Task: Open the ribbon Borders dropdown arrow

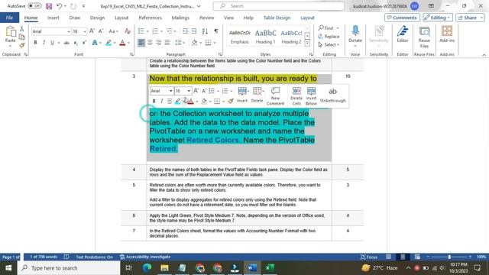Action: pos(214,43)
